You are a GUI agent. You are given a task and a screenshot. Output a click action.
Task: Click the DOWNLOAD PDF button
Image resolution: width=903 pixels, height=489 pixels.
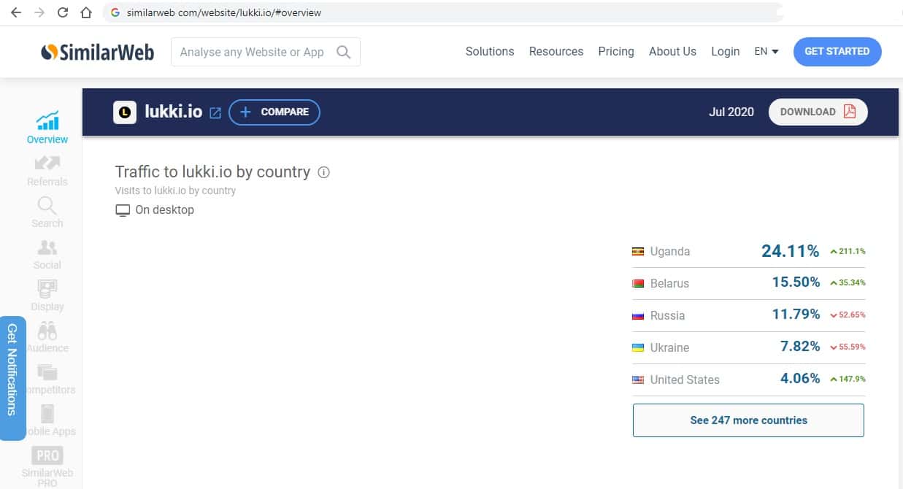(818, 112)
